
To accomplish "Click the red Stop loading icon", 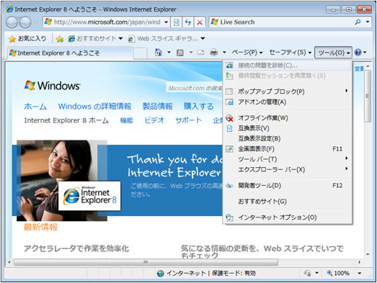I will pyautogui.click(x=200, y=22).
